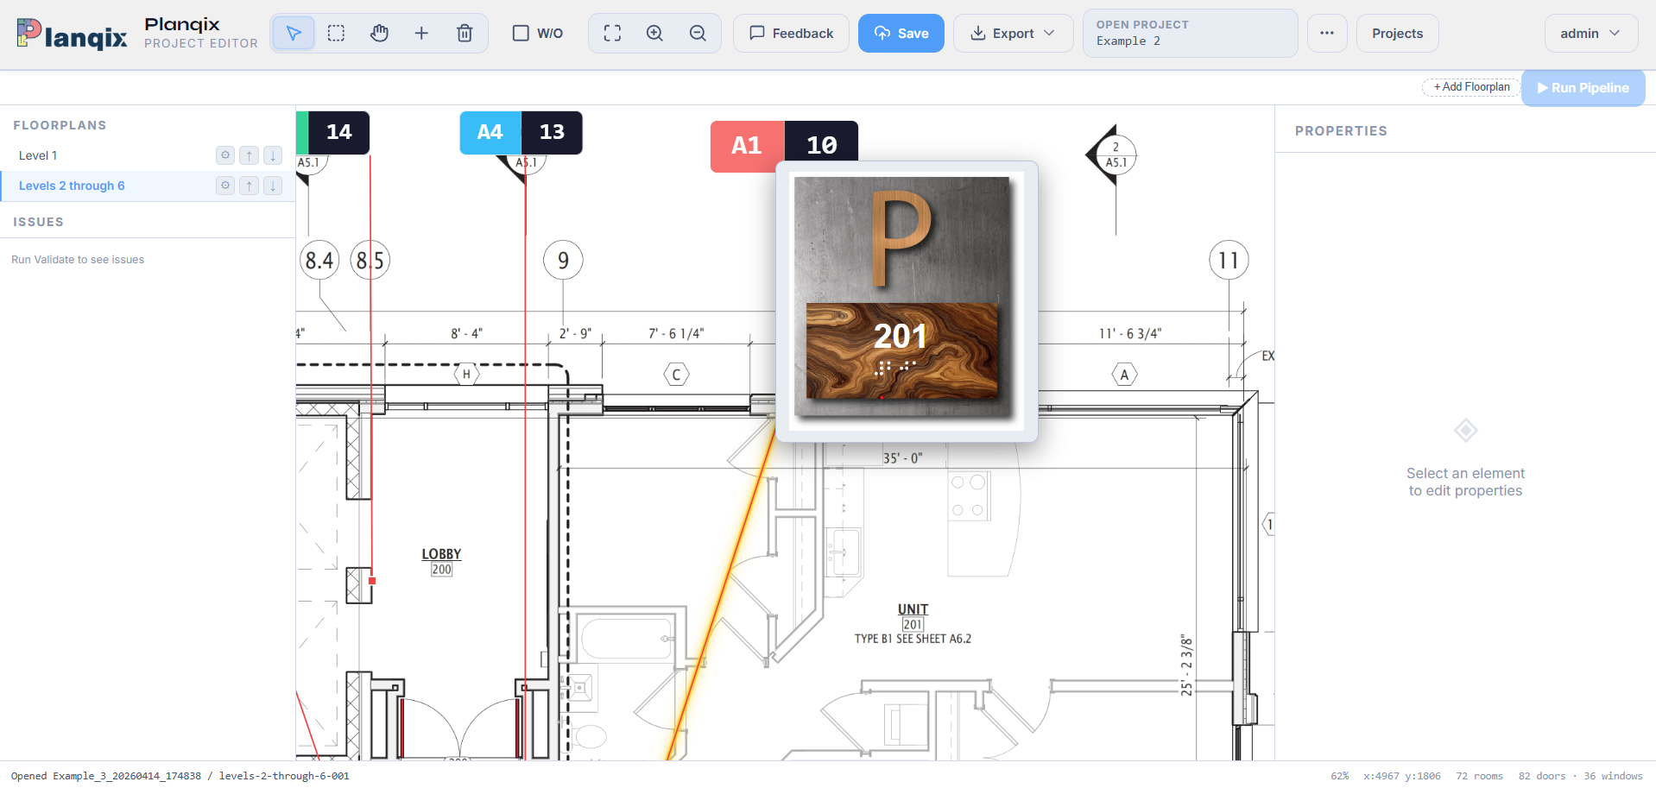Image resolution: width=1656 pixels, height=788 pixels.
Task: Click the 'Run Validate to see issues' text
Action: pyautogui.click(x=78, y=260)
